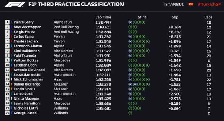Click Nicholas Latifi's lap time 1:35.681
224x121 pixels.
(104, 108)
